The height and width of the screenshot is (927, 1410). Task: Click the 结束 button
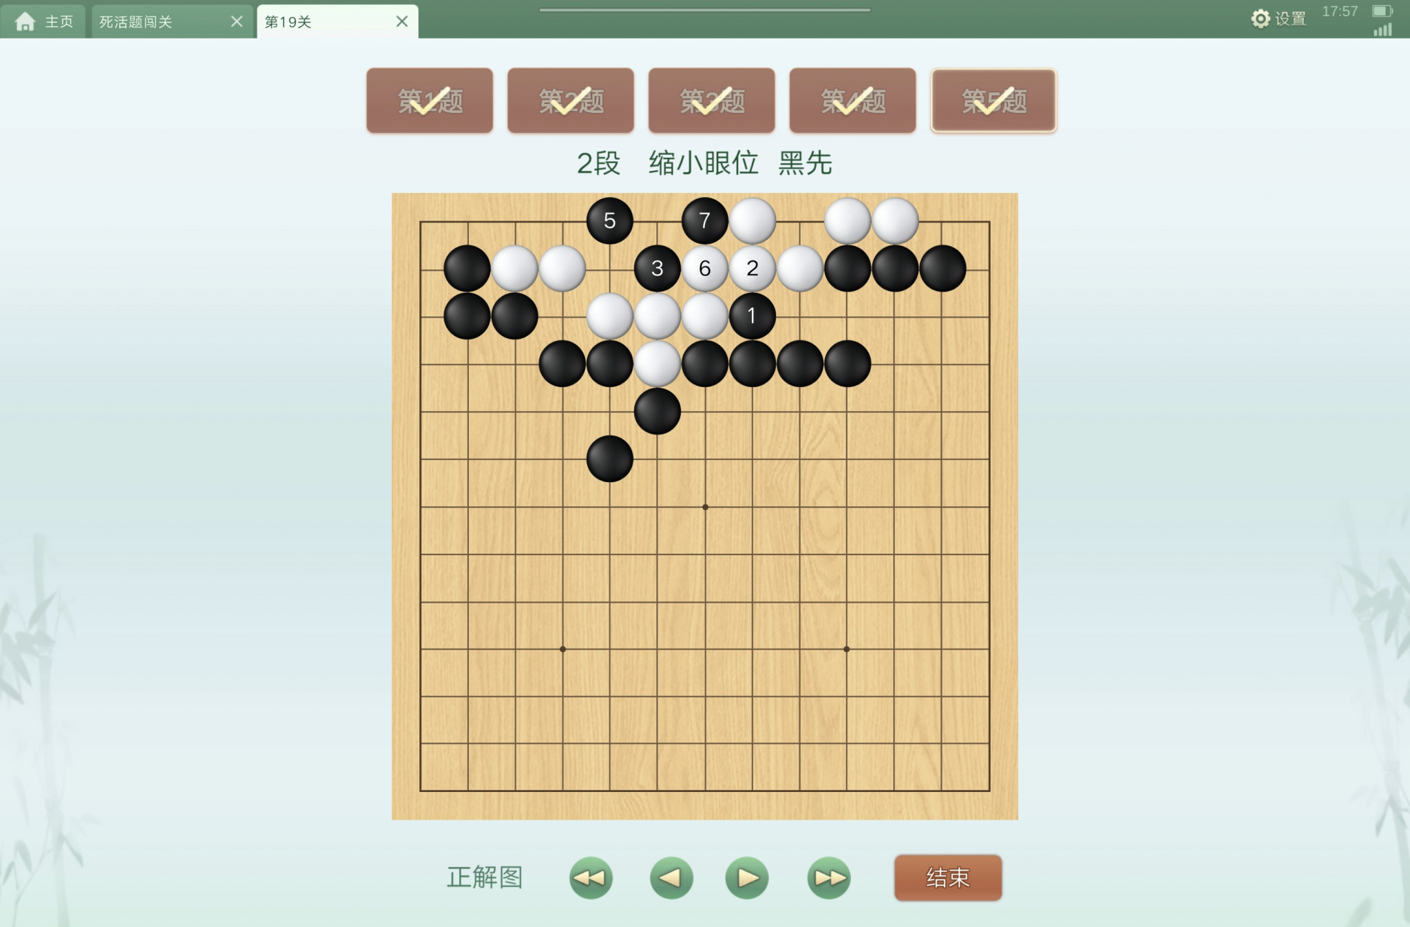click(948, 877)
